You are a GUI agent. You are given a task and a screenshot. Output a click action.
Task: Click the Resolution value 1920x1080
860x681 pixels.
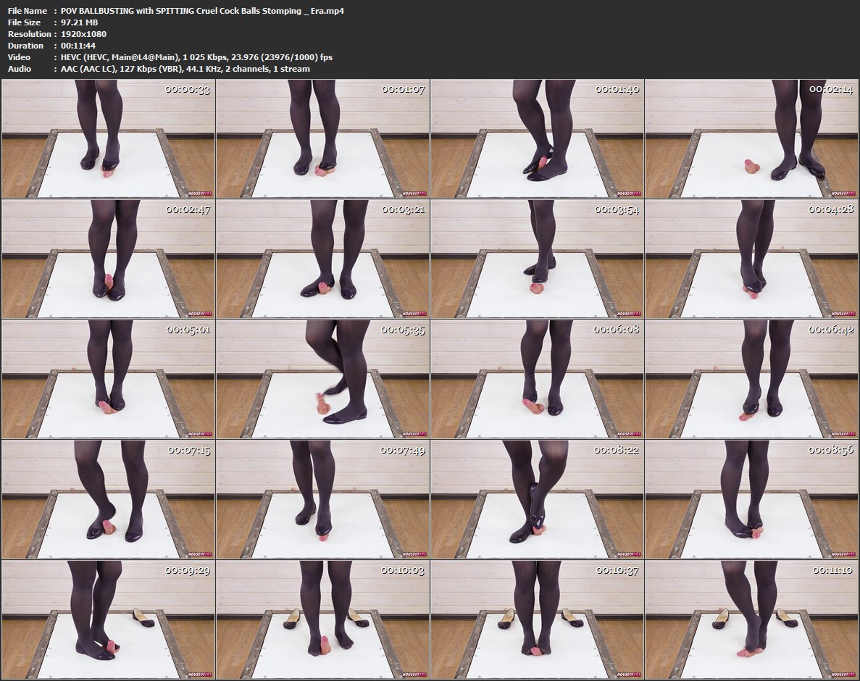(x=83, y=34)
